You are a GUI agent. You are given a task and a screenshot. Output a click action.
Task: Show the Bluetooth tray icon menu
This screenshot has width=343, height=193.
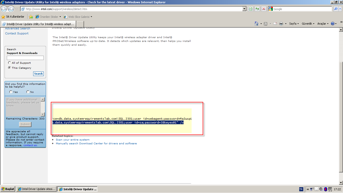pyautogui.click(x=326, y=189)
